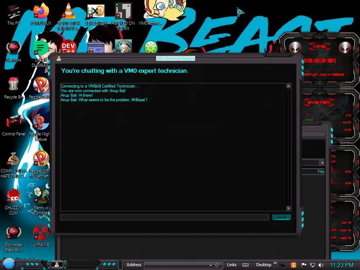Screen dimensions: 360x270
Task: Click the line 'You are now connected with Anup Bail'
Action: tap(93, 91)
